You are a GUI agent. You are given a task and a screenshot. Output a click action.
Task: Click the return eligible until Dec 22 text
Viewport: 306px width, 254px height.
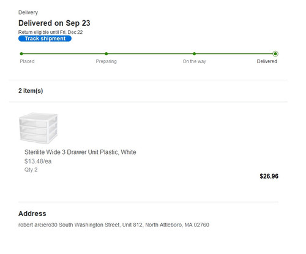click(x=50, y=32)
